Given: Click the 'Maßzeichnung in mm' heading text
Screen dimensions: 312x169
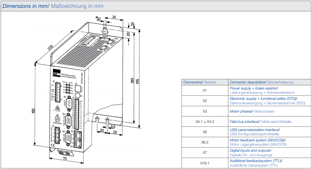Looking at the screenshot, I should tap(77, 6).
